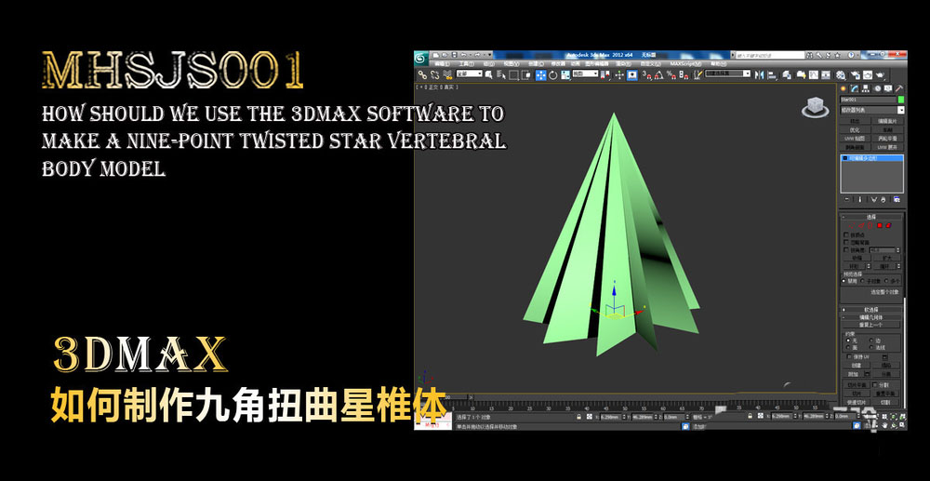
Task: Enable the By Vertex checkbox
Action: (845, 234)
